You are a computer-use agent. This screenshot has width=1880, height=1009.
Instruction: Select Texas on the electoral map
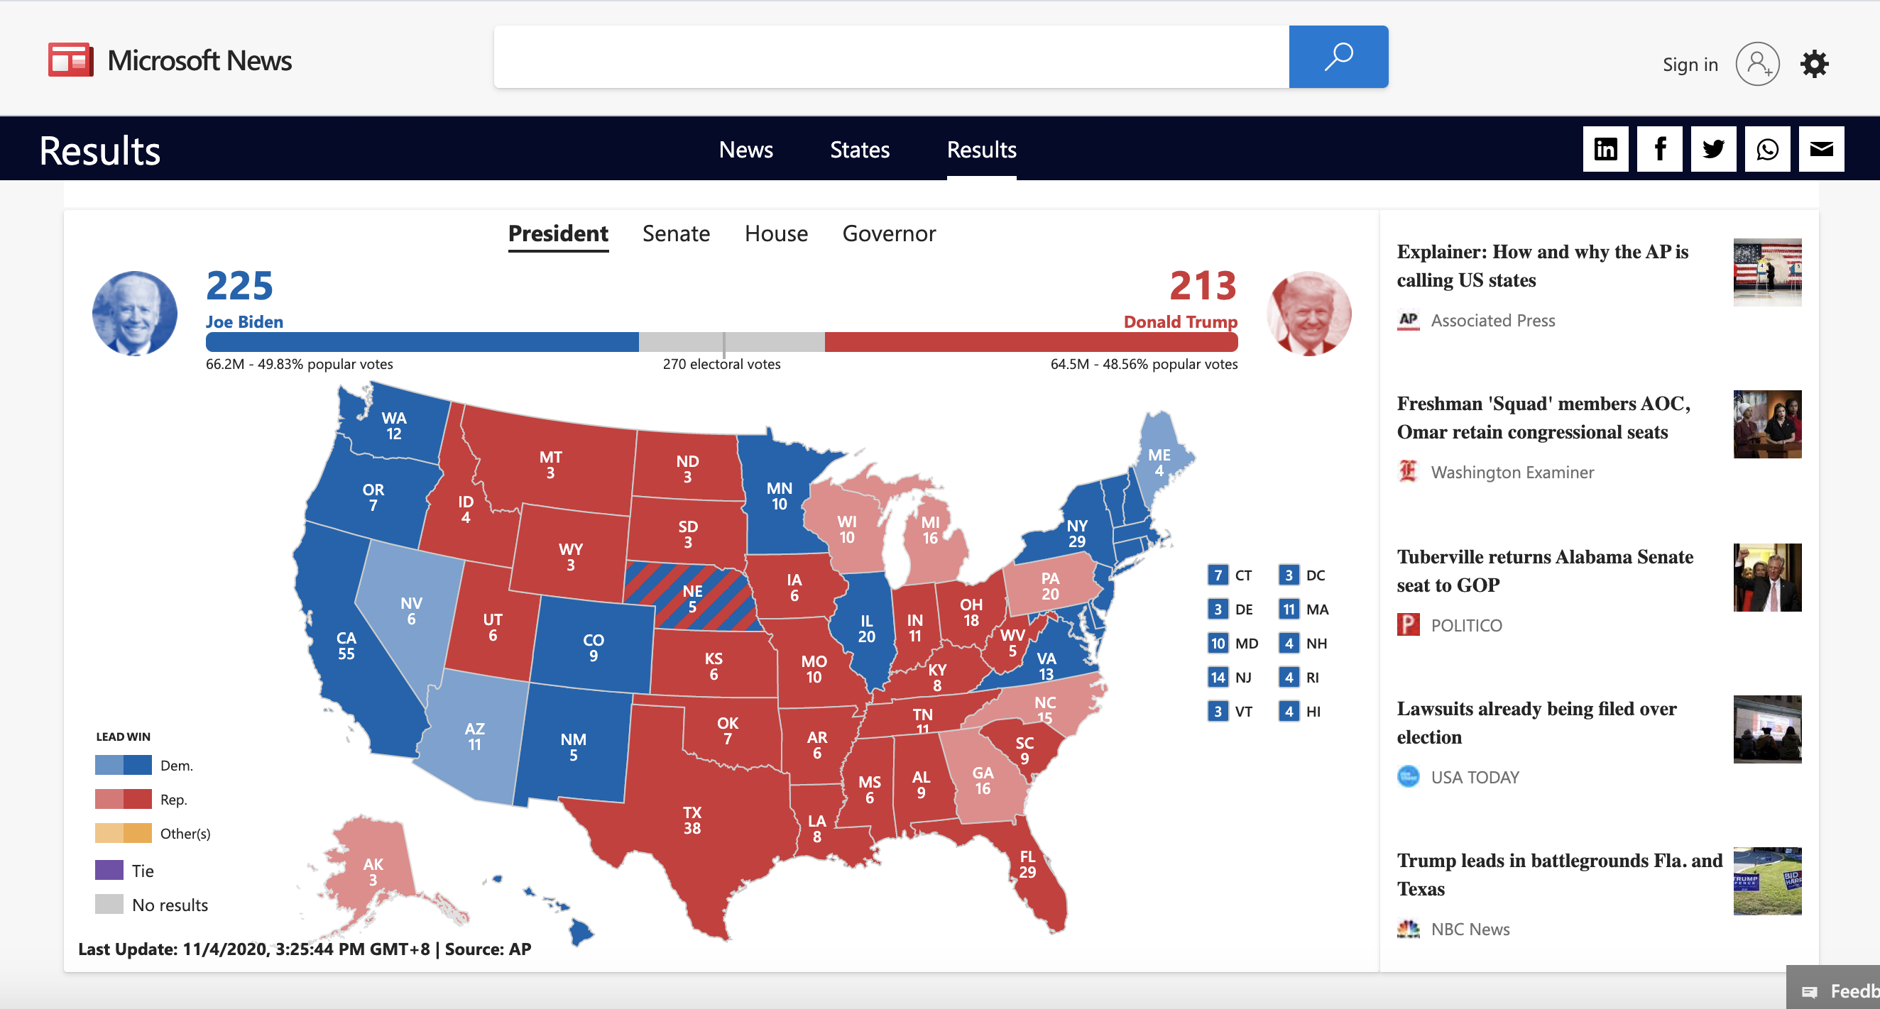click(x=691, y=821)
